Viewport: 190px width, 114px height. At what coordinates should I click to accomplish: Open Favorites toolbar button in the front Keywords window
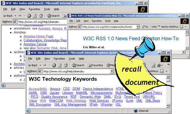[95, 65]
